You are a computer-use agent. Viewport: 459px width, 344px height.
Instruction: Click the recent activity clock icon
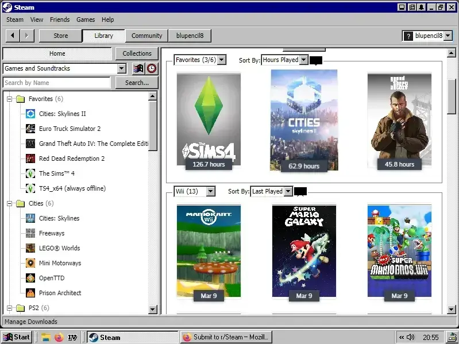152,68
